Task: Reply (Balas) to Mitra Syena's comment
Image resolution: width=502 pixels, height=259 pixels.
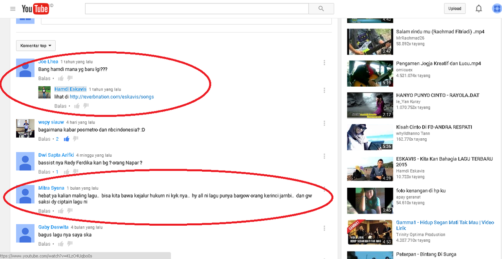Action: point(44,211)
